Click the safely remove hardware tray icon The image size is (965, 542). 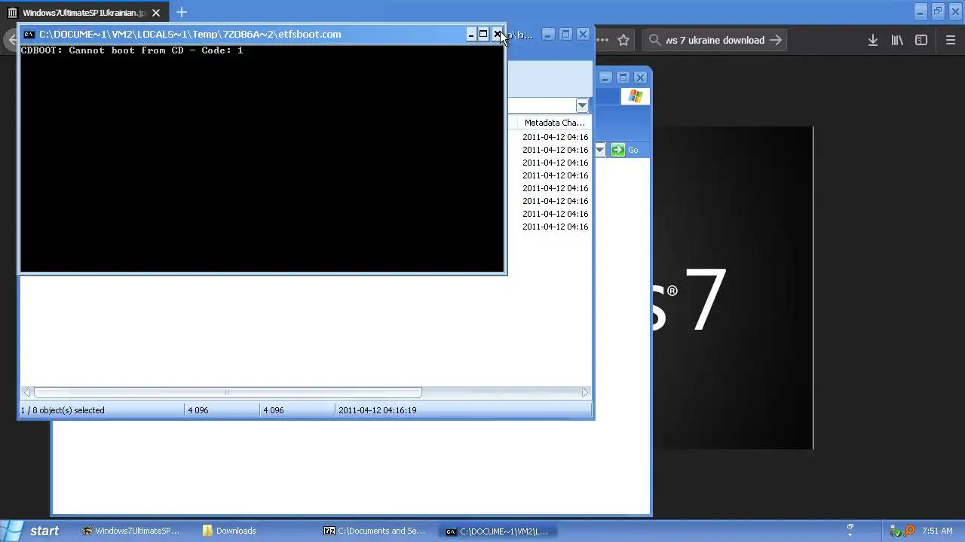[x=896, y=531]
